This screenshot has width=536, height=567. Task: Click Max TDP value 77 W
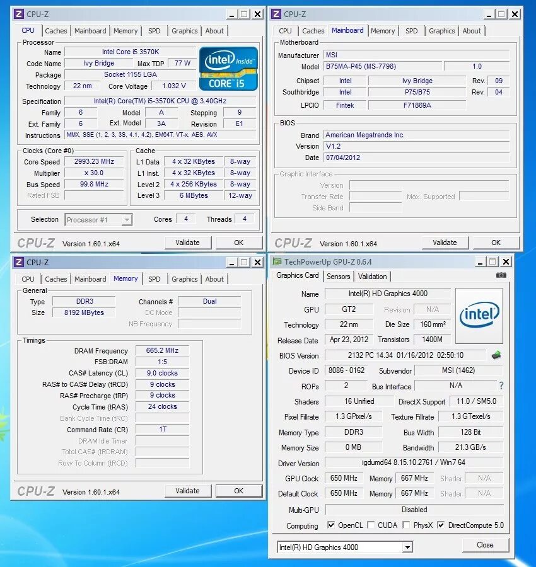click(182, 63)
